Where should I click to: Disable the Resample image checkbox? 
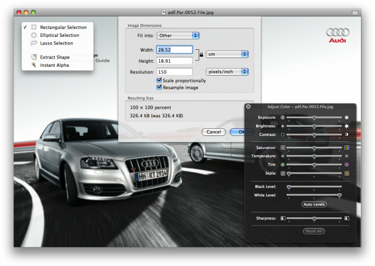(159, 87)
